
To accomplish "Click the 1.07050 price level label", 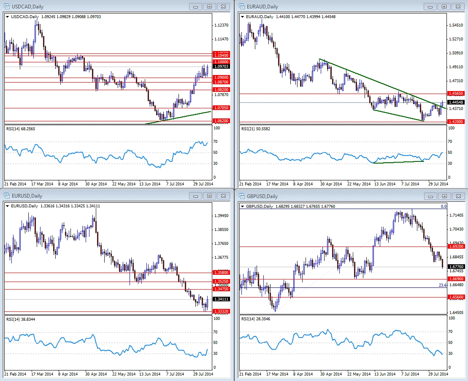I will coord(221,108).
